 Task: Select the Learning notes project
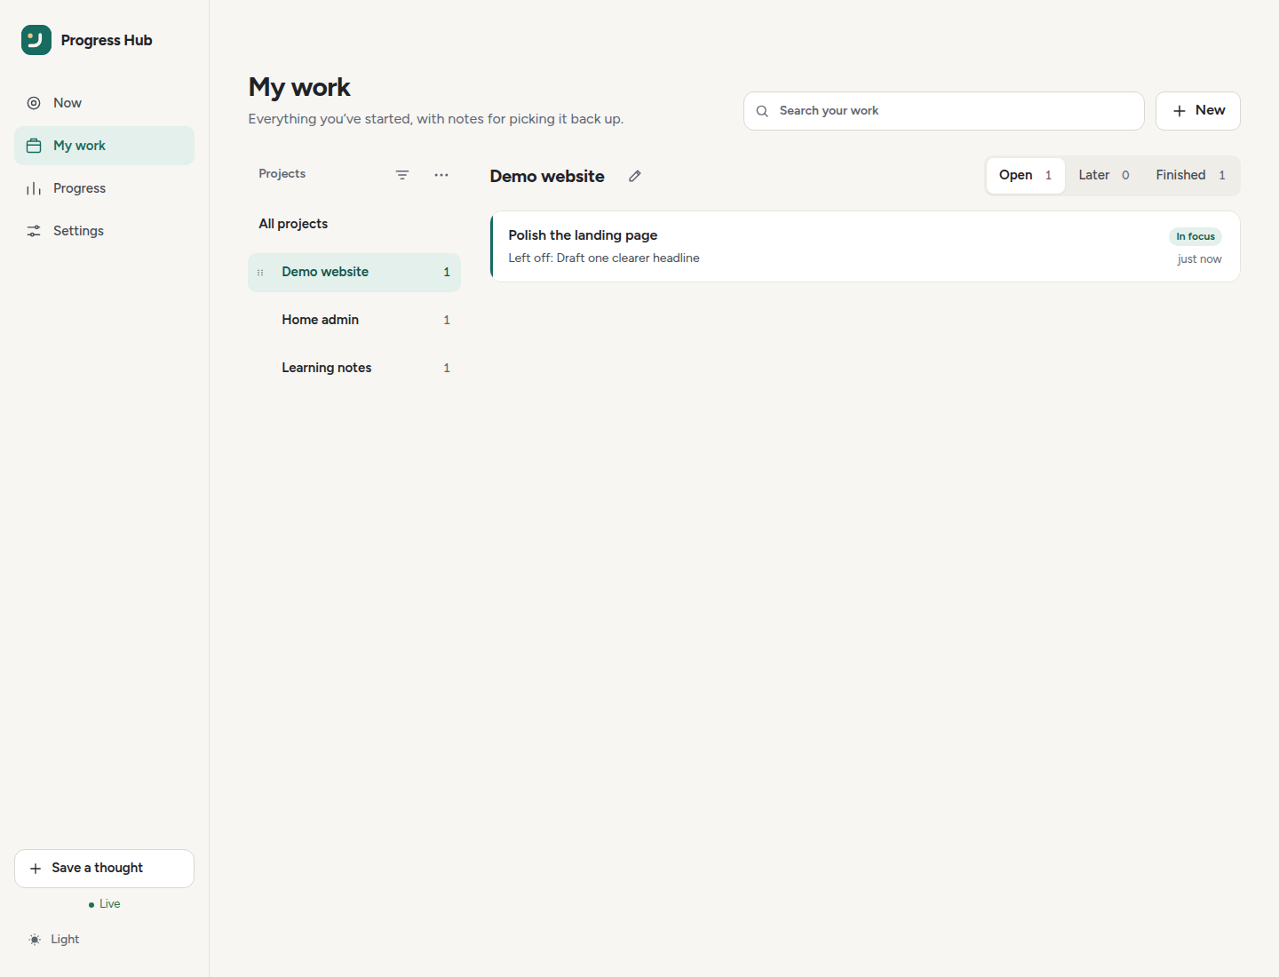[354, 368]
